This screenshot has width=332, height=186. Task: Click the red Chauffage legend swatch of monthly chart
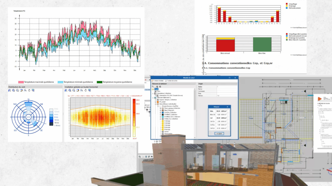point(287,4)
